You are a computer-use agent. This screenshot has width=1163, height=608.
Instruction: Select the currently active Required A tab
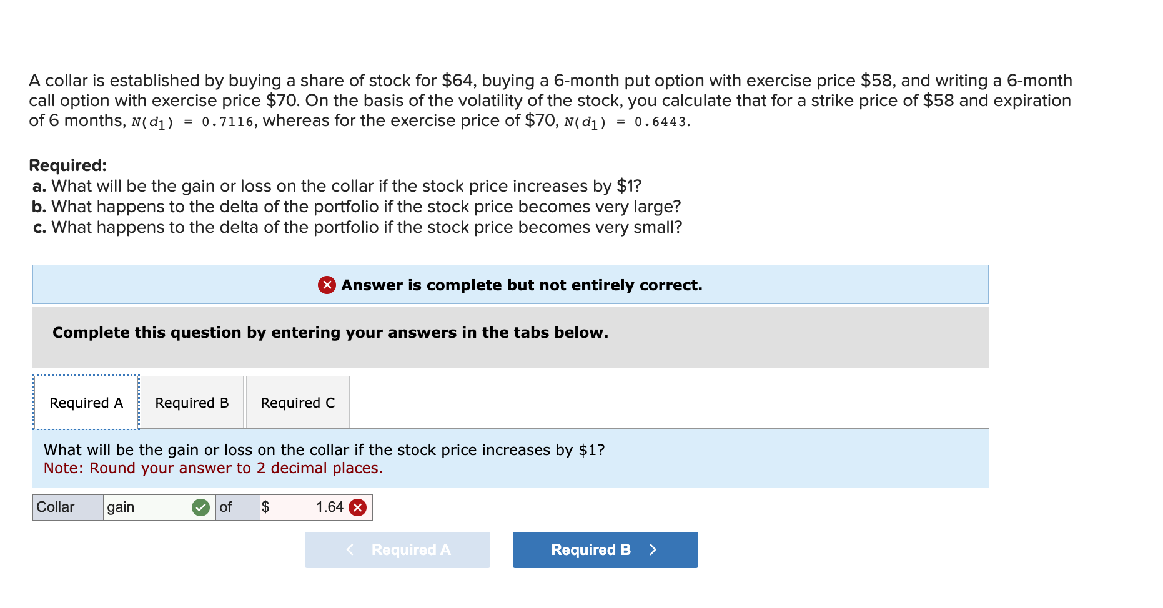[x=86, y=402]
